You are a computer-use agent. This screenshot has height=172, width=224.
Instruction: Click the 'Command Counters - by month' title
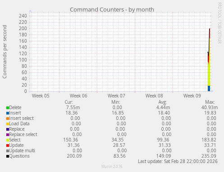tap(112, 9)
